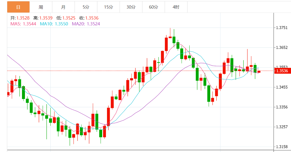291x152 pixels.
Task: Switch to the 5分 interval tab
Action: tap(86, 7)
